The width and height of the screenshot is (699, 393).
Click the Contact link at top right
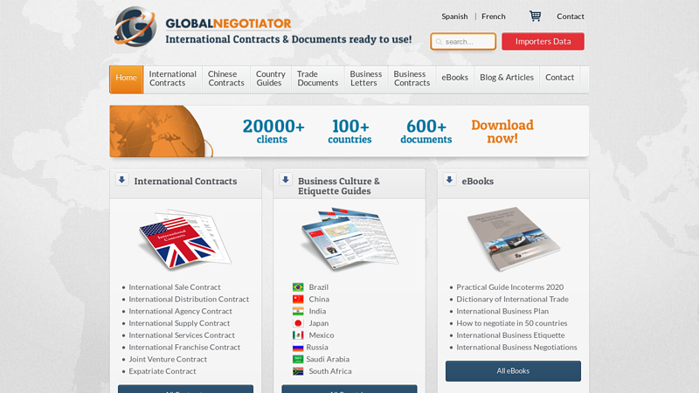coord(571,17)
